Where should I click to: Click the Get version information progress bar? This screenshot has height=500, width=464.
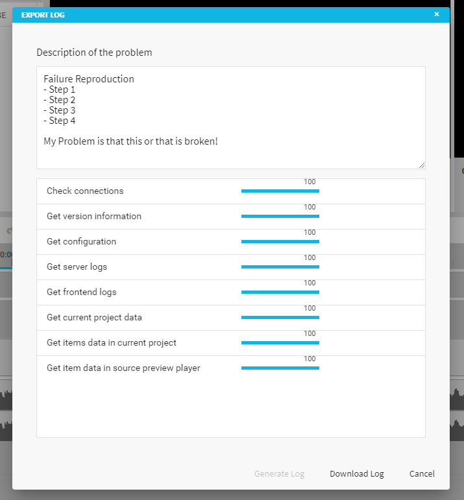280,217
